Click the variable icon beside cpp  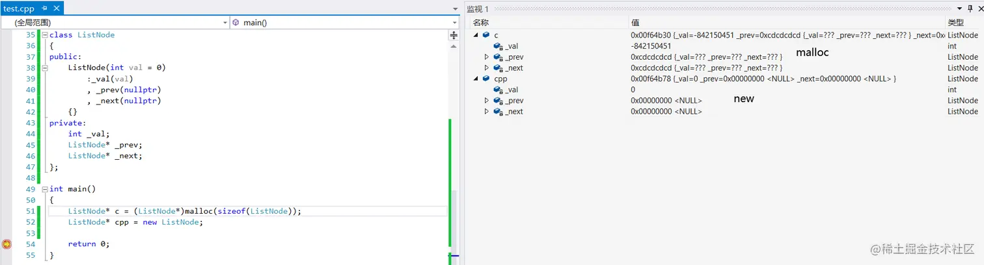pyautogui.click(x=486, y=79)
